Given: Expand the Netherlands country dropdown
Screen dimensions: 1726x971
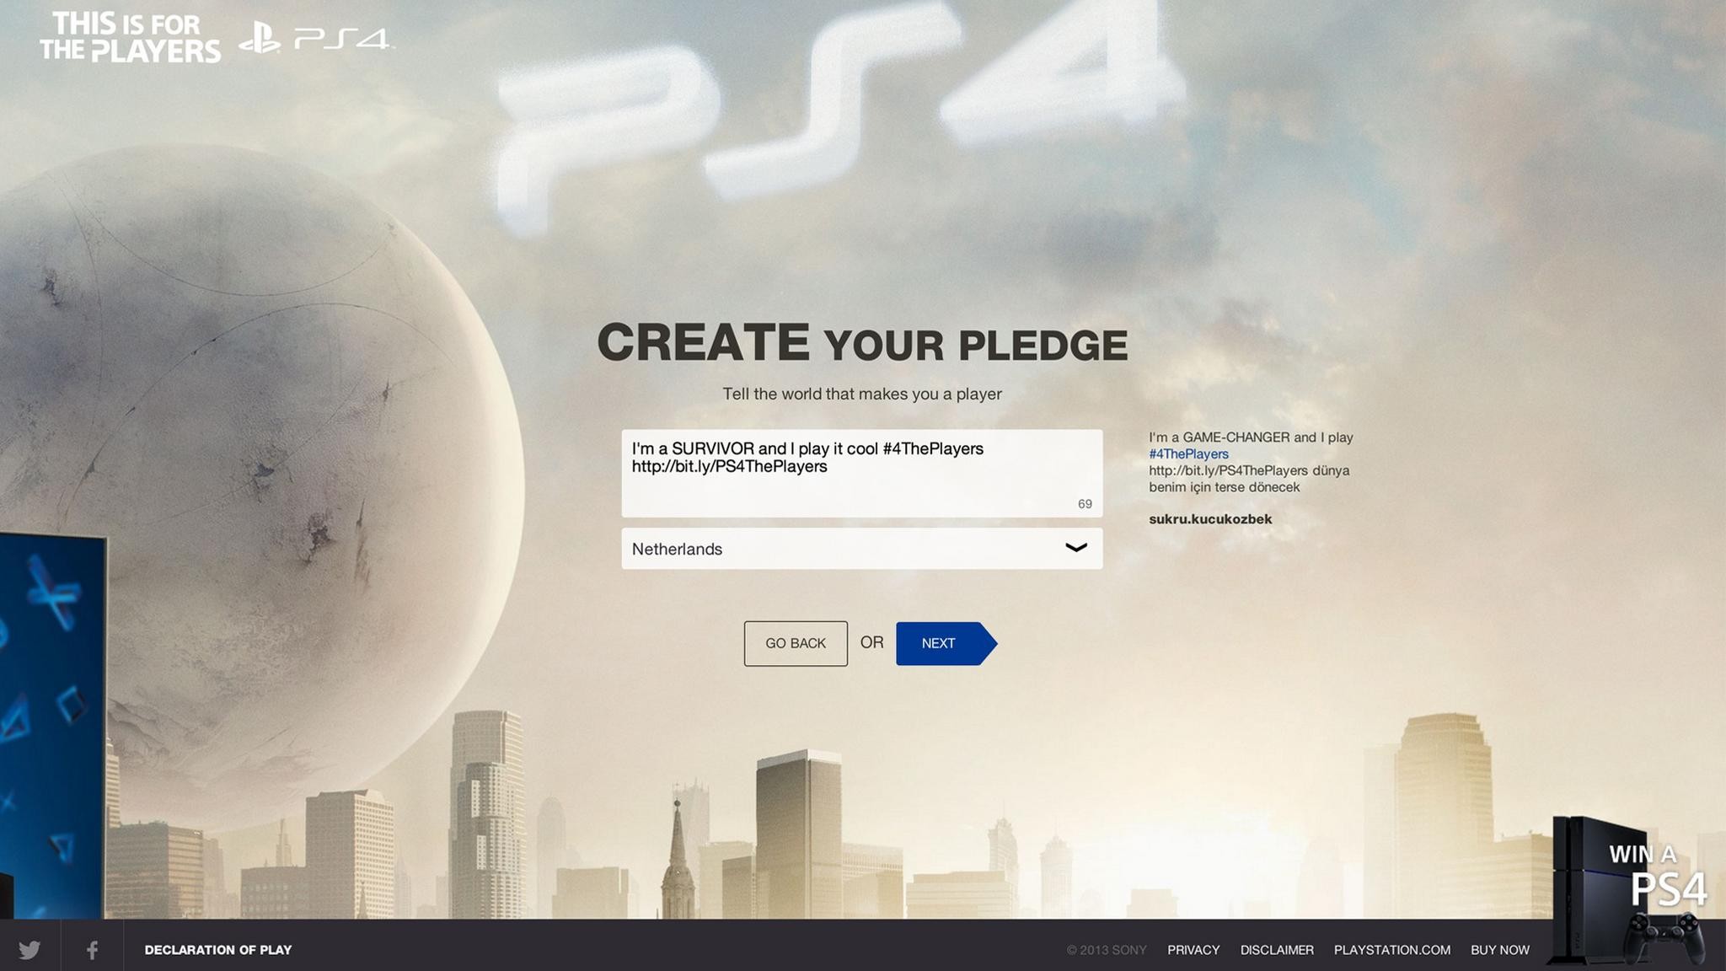Looking at the screenshot, I should [x=861, y=549].
